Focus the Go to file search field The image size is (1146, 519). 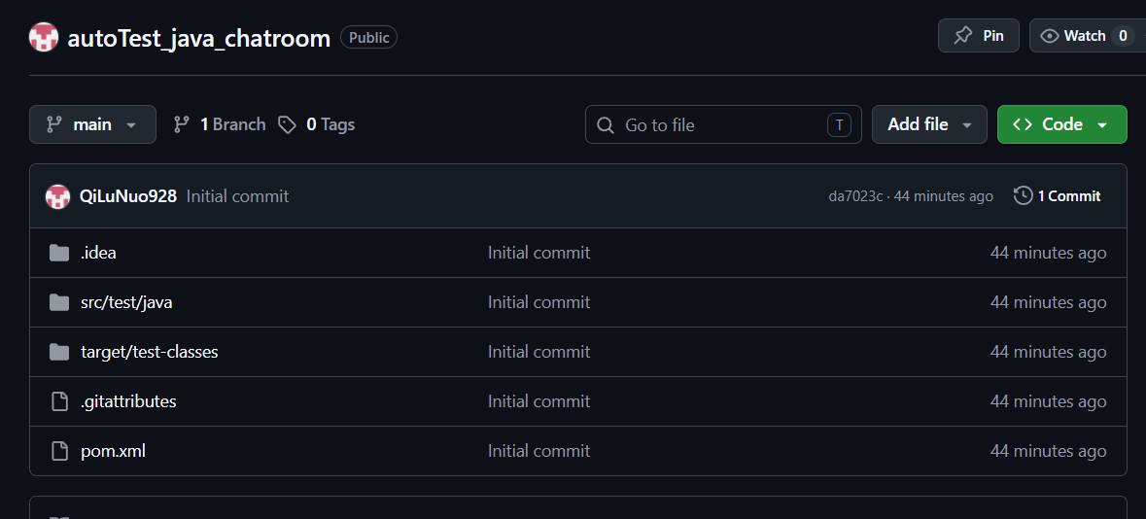coord(722,124)
